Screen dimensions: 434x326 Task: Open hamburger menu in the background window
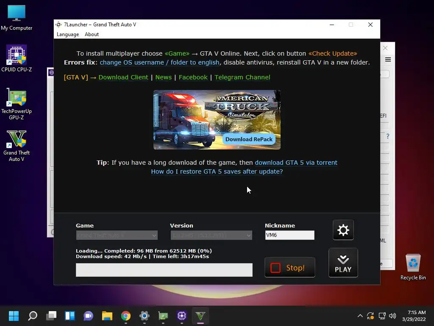tap(388, 59)
